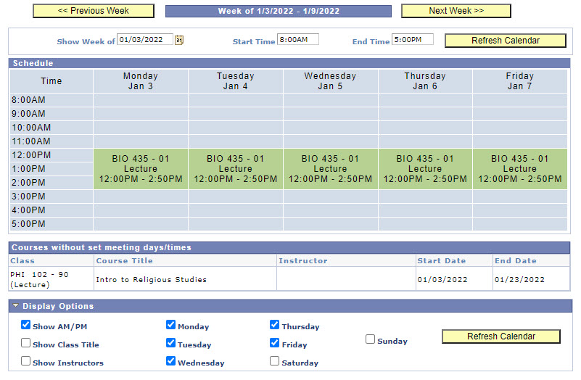
Task: Click the Monday Jan 3 column header
Action: [141, 81]
